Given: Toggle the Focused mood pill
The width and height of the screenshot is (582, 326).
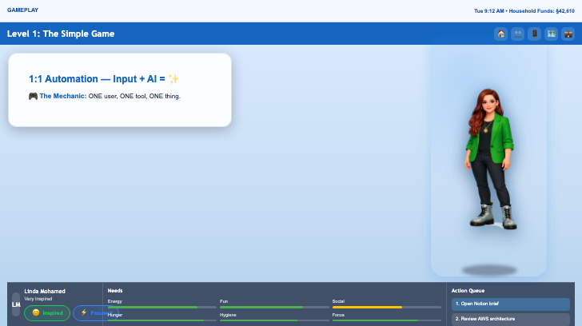Looking at the screenshot, I should coord(95,313).
